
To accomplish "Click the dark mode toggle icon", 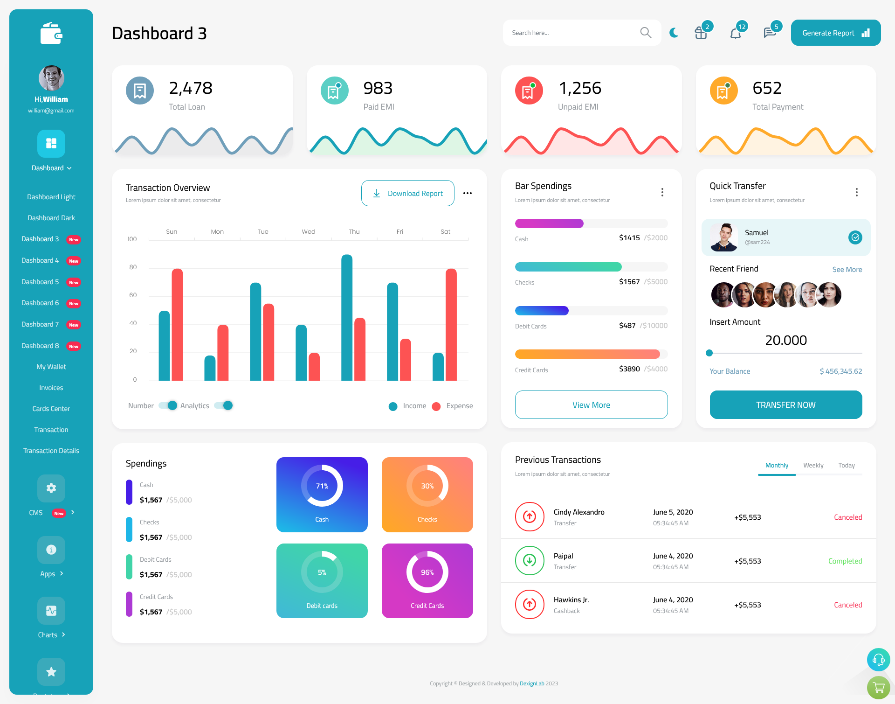I will [674, 33].
